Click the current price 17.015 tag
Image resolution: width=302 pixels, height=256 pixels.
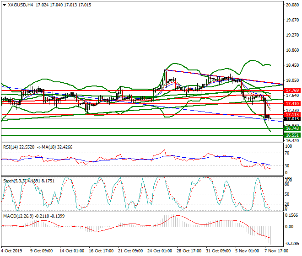[x=291, y=119]
